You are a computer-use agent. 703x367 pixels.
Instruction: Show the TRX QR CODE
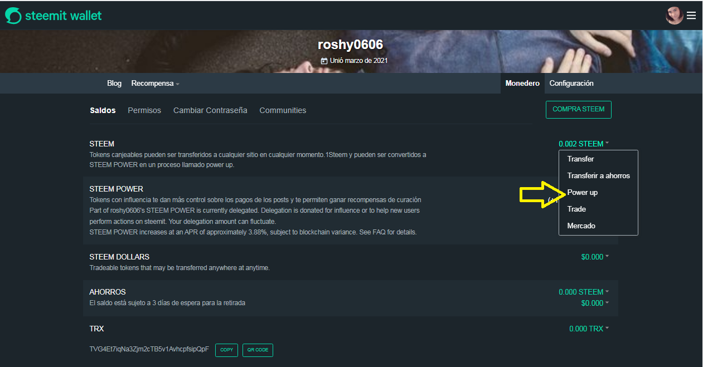click(258, 350)
